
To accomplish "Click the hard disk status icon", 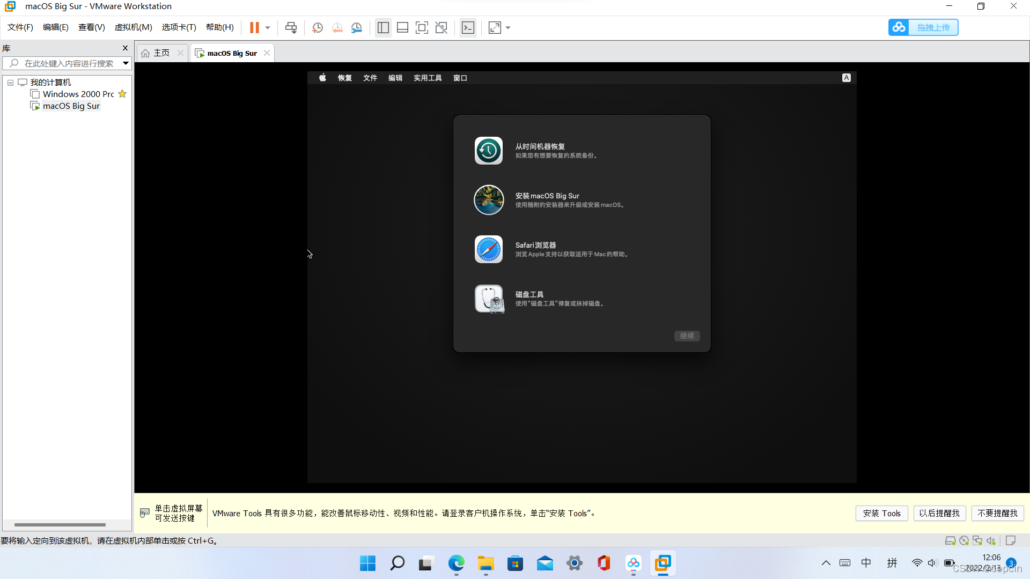I will [950, 540].
